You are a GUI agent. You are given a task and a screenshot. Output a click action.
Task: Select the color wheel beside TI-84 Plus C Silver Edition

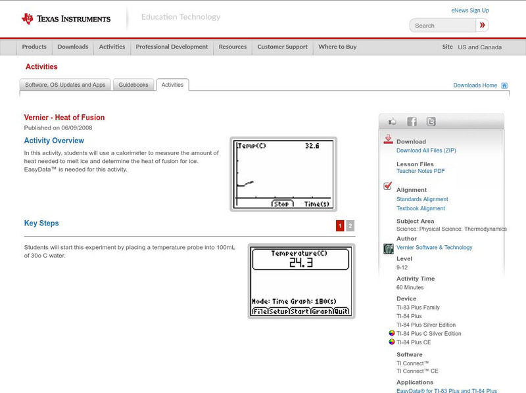point(391,333)
